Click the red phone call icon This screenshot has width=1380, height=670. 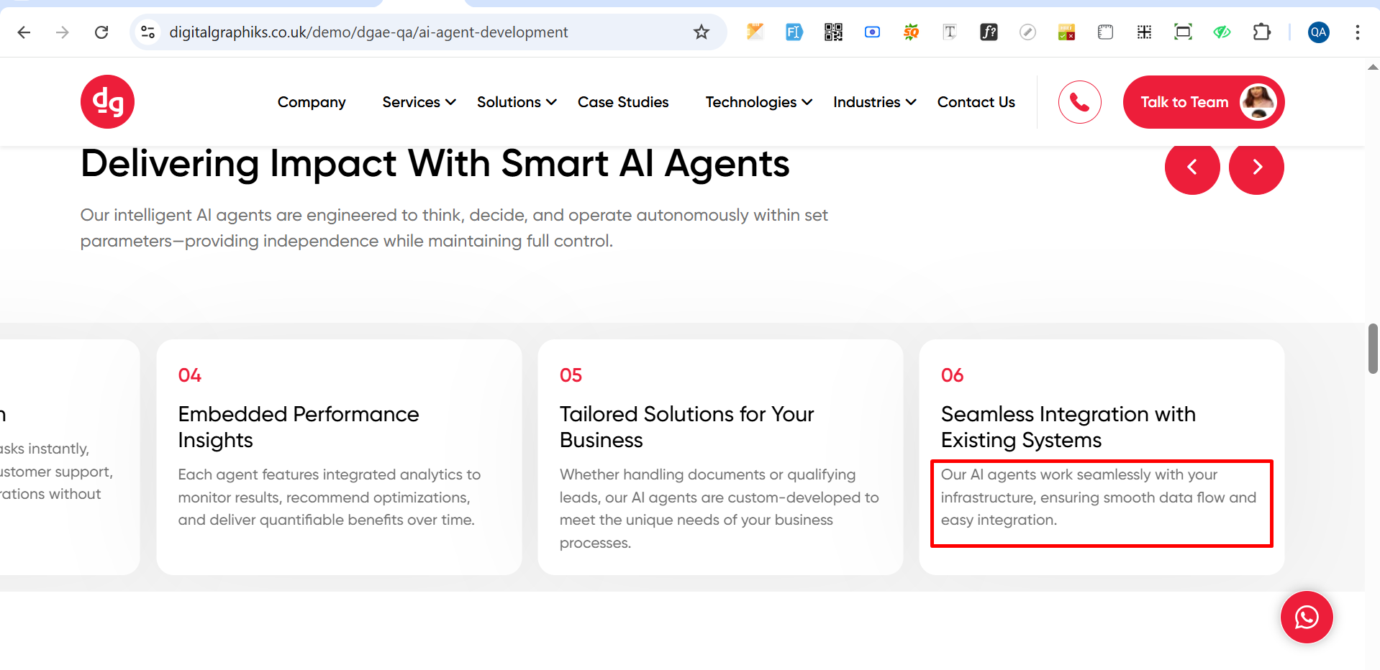coord(1079,102)
